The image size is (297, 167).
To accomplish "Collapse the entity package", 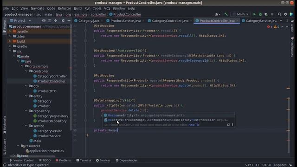I will click(x=26, y=96).
